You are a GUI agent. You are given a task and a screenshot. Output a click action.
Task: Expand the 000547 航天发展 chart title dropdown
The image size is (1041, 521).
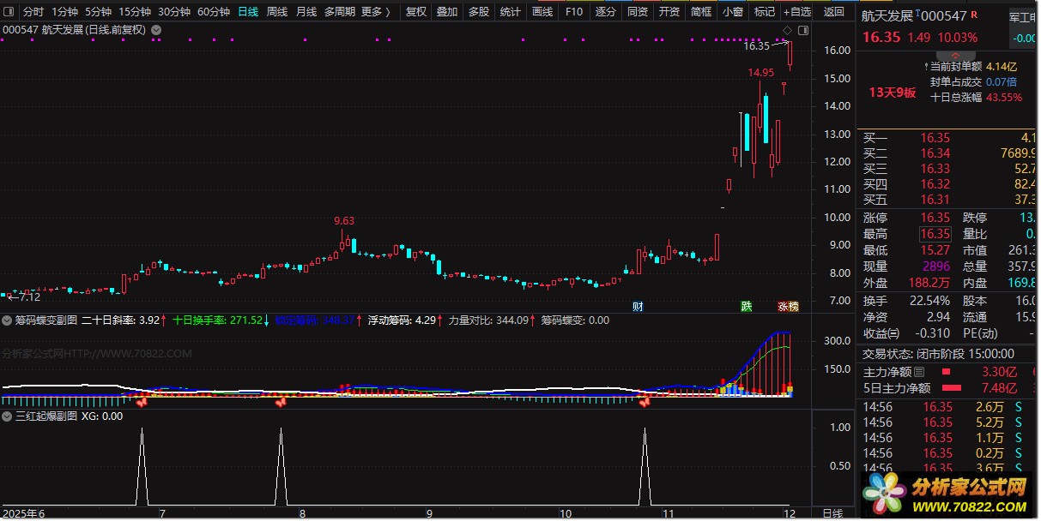point(155,30)
